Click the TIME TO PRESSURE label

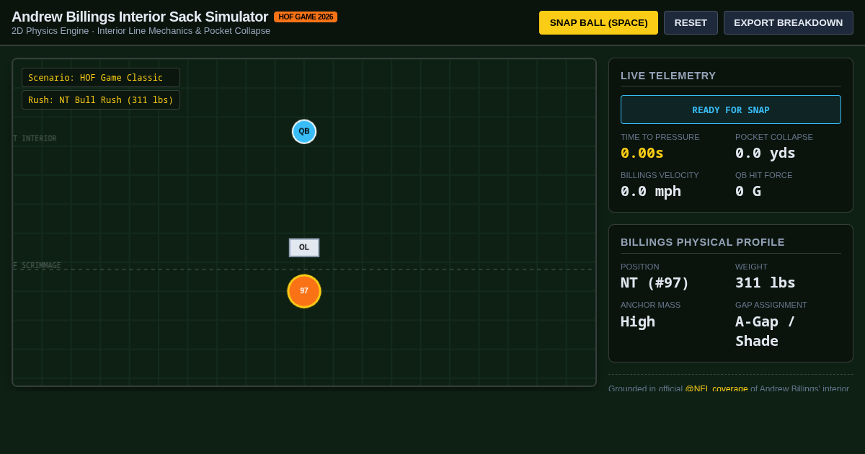pos(660,137)
